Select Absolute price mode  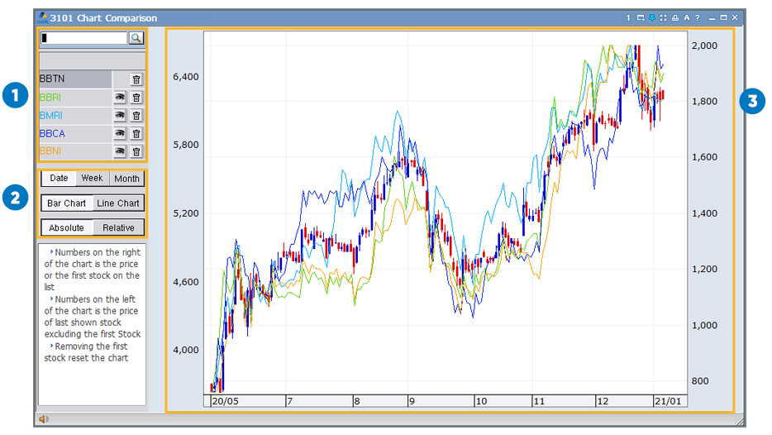66,228
